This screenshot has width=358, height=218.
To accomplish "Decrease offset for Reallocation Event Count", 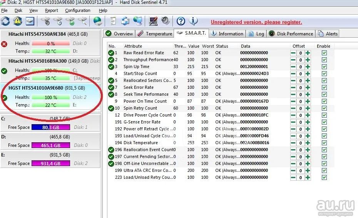I will click(x=293, y=150).
